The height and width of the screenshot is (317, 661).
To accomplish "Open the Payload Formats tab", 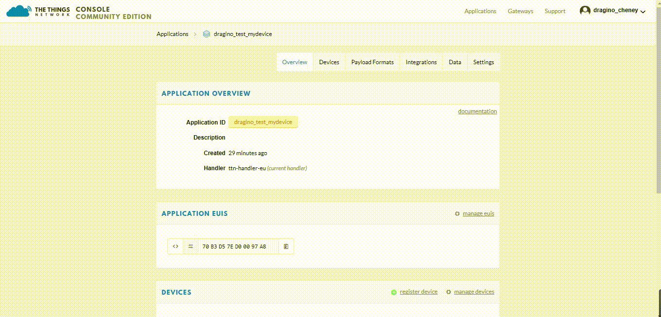I will coord(373,62).
